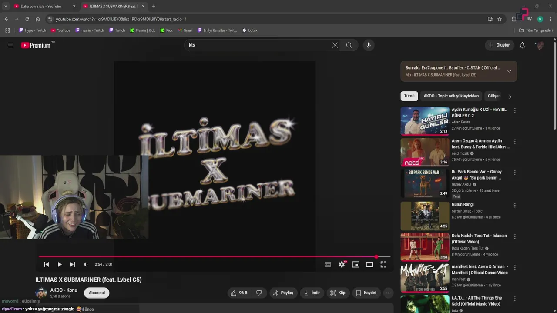Open options for Manifest Official Dance Video
Viewport: 557px width, 313px height.
(515, 267)
